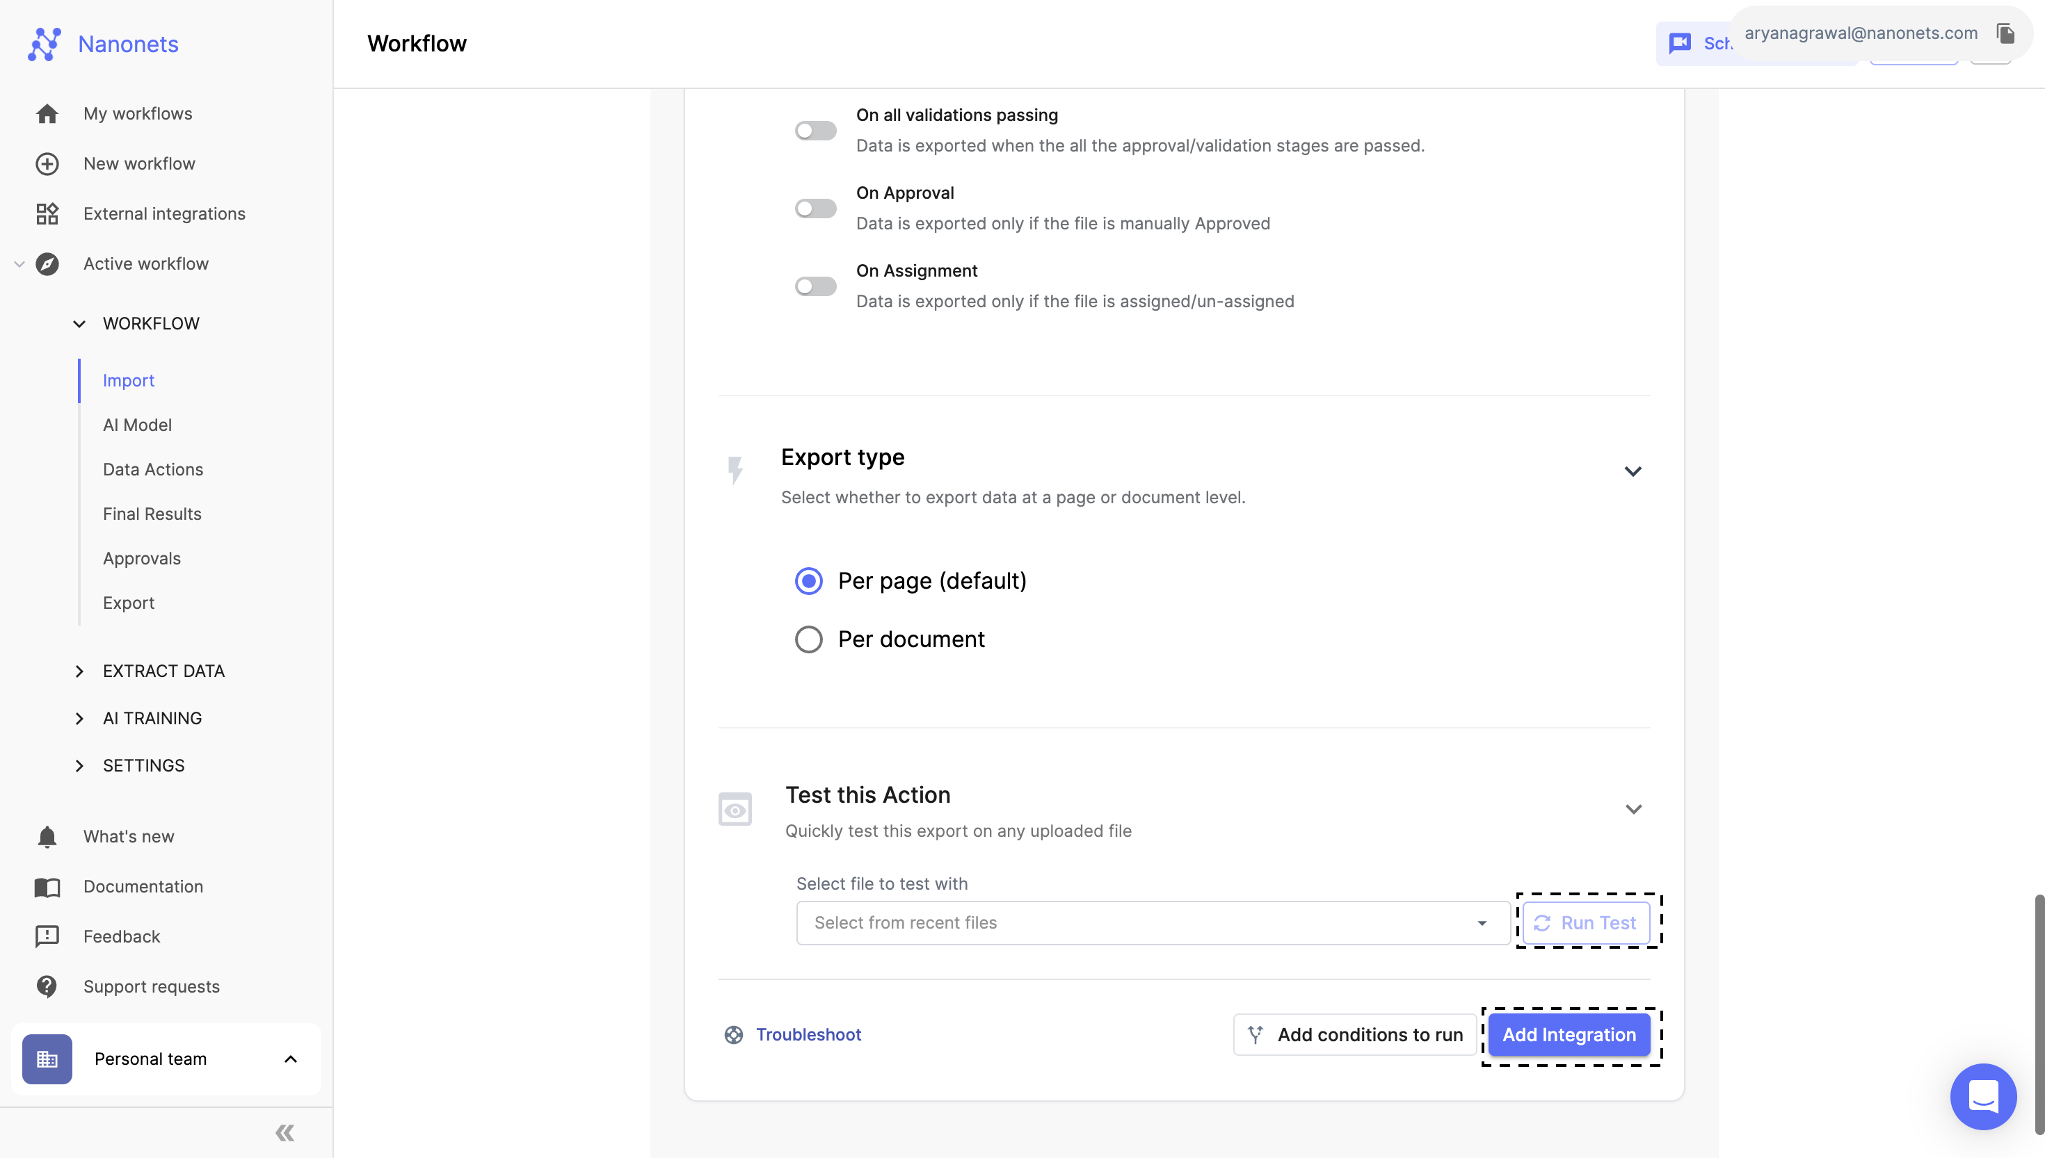Viewport: 2045px width, 1158px height.
Task: Click the External integrations grid icon
Action: coord(47,214)
